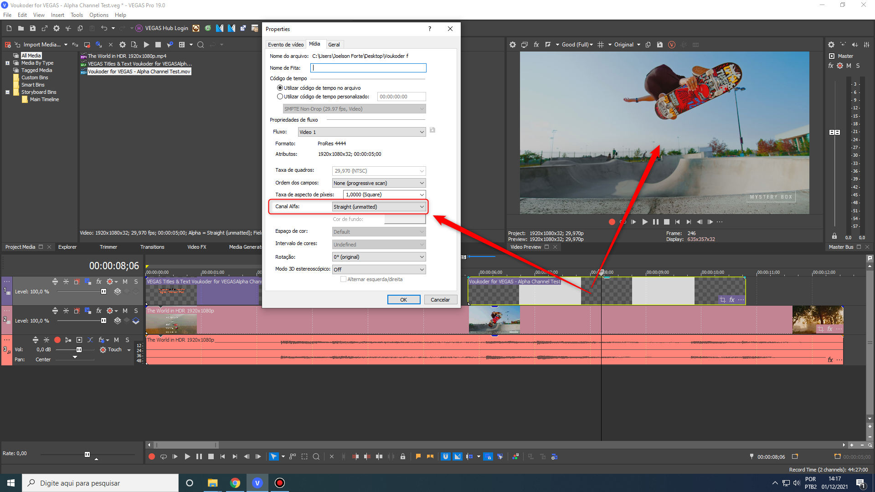The height and width of the screenshot is (492, 875).
Task: Select custom timecode radio option
Action: (280, 97)
